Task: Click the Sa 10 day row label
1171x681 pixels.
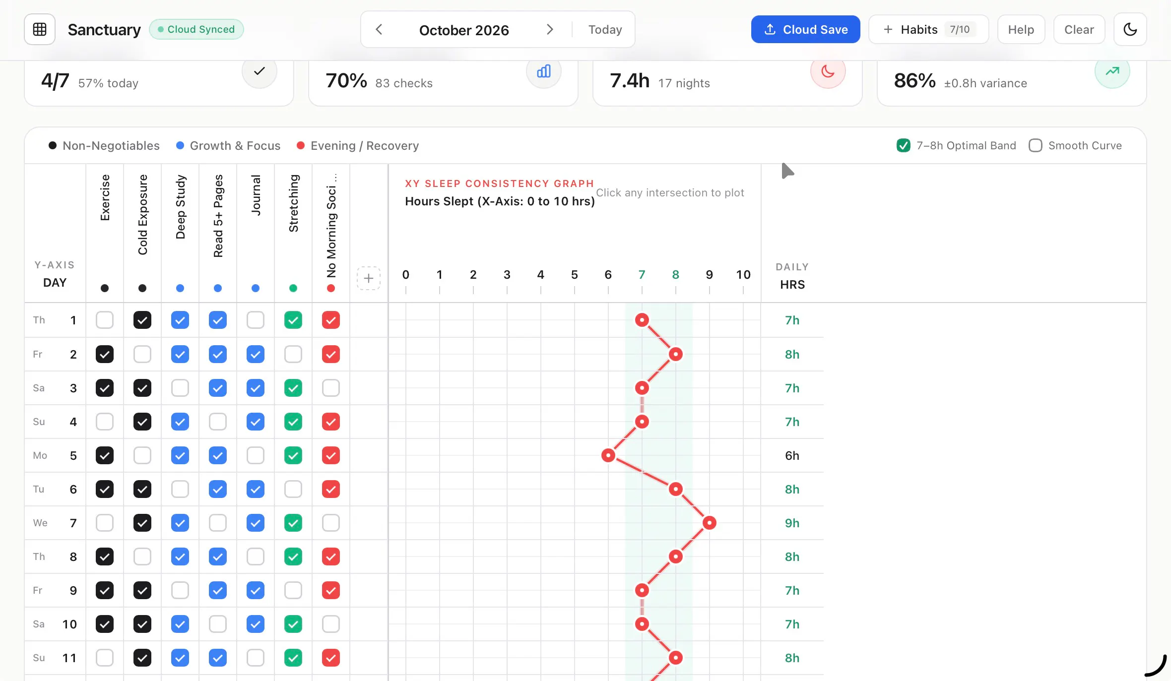Action: point(55,624)
